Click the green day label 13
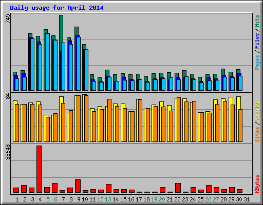263x205 pixels. 108,199
